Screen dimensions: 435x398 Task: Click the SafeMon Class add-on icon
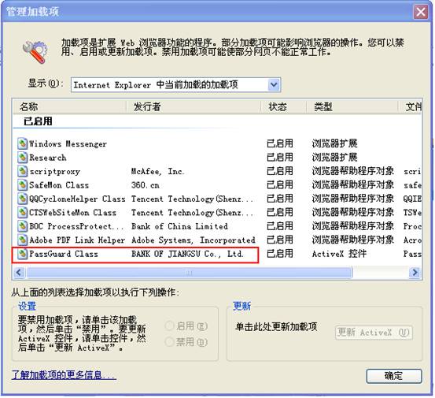point(22,185)
